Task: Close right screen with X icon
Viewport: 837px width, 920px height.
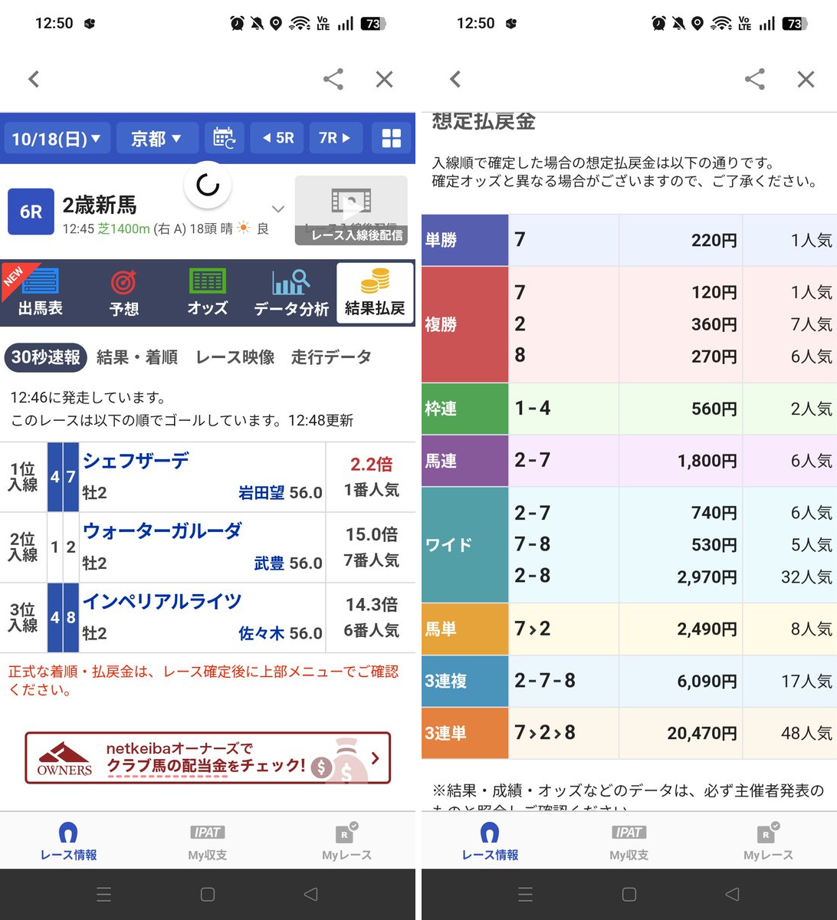Action: point(806,79)
